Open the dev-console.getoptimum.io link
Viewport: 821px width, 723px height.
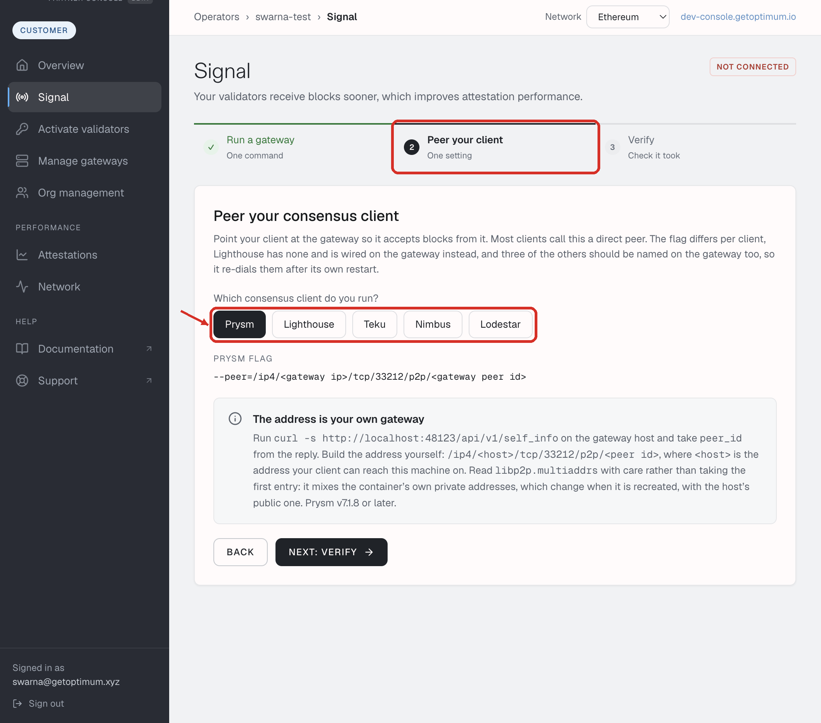738,17
